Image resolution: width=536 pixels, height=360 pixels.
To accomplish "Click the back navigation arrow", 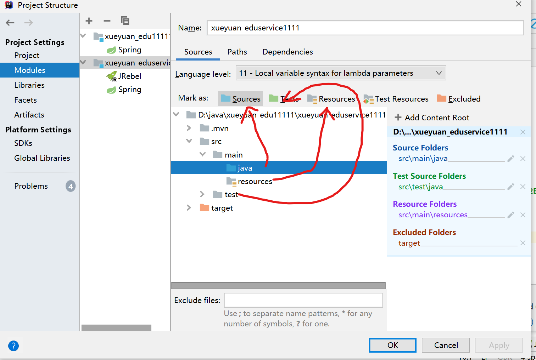I will (x=10, y=23).
